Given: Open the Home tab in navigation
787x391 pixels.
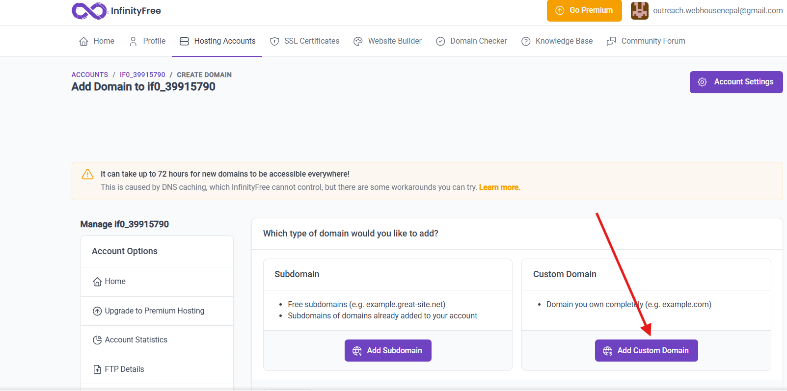Looking at the screenshot, I should click(97, 41).
